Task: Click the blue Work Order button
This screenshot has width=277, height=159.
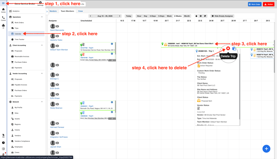Action: (255, 4)
